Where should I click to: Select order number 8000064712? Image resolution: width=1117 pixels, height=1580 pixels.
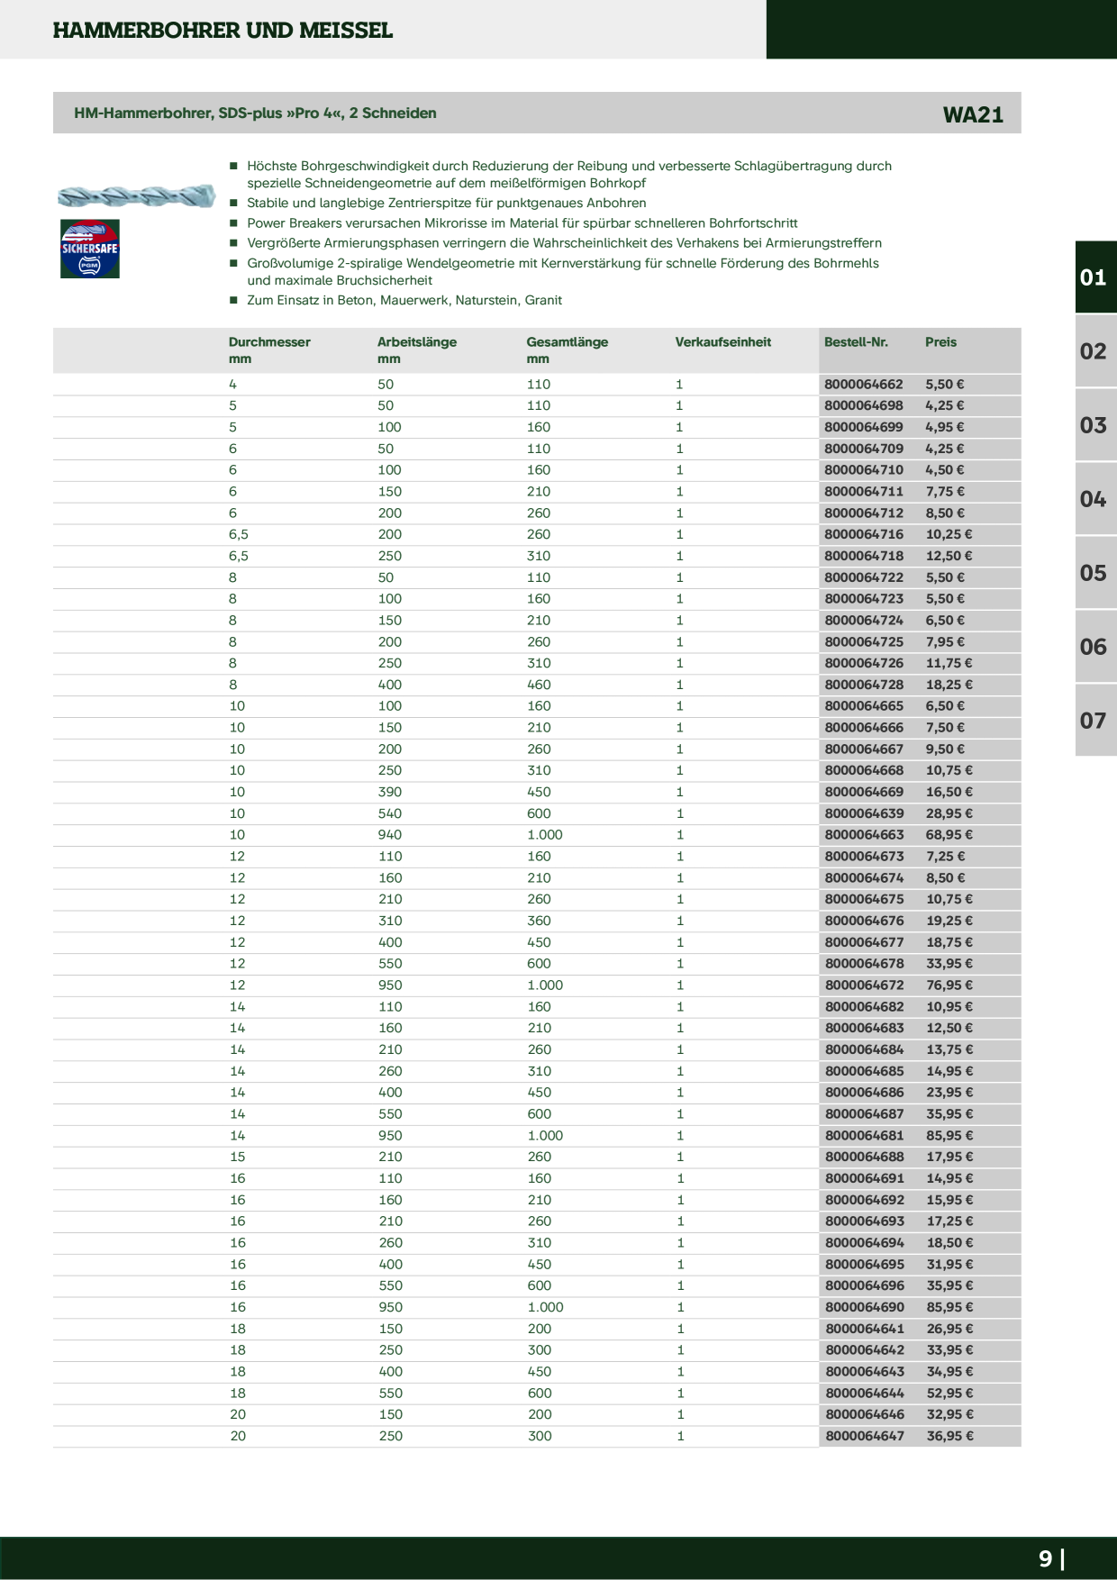tap(864, 513)
